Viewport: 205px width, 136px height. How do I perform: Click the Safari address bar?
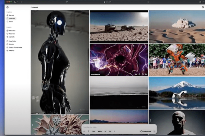107,2
